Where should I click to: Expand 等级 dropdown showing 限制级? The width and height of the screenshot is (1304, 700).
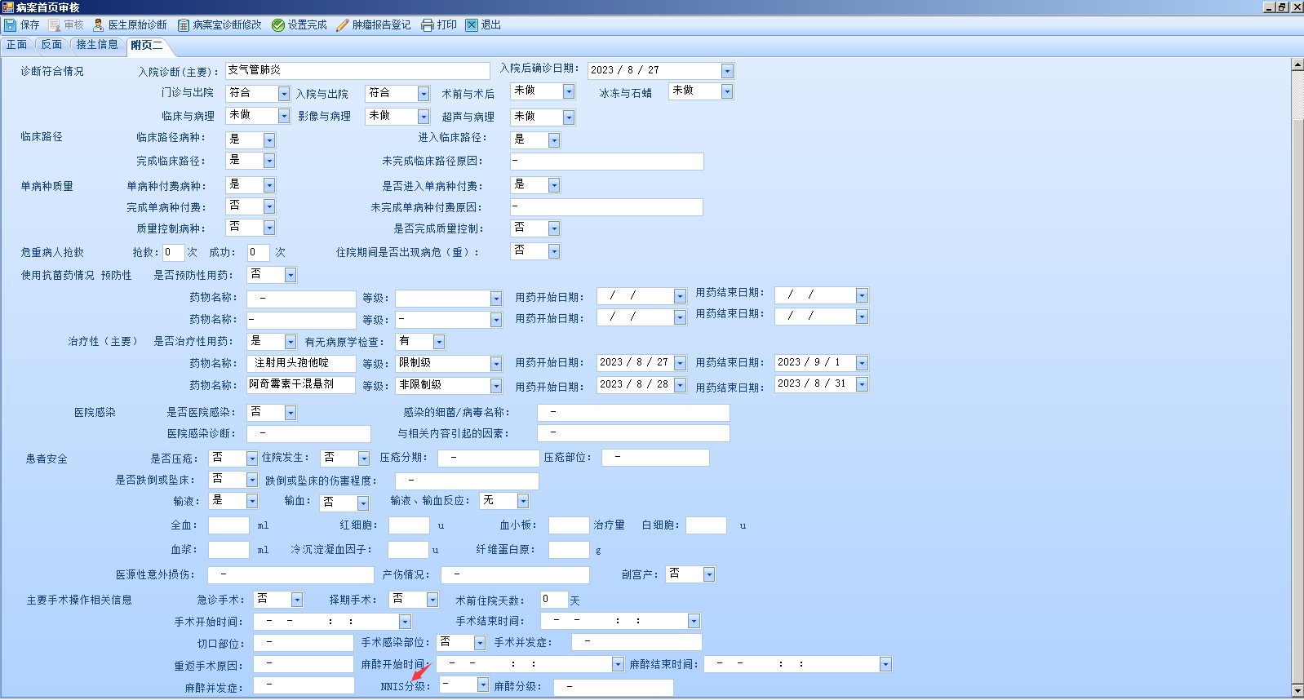(496, 364)
